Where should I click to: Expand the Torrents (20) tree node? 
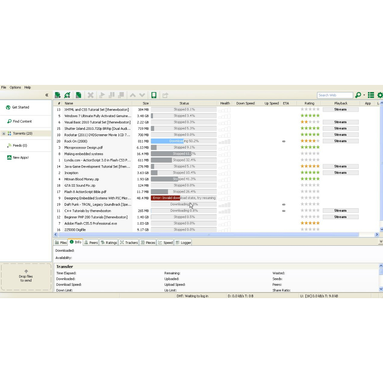(4, 134)
